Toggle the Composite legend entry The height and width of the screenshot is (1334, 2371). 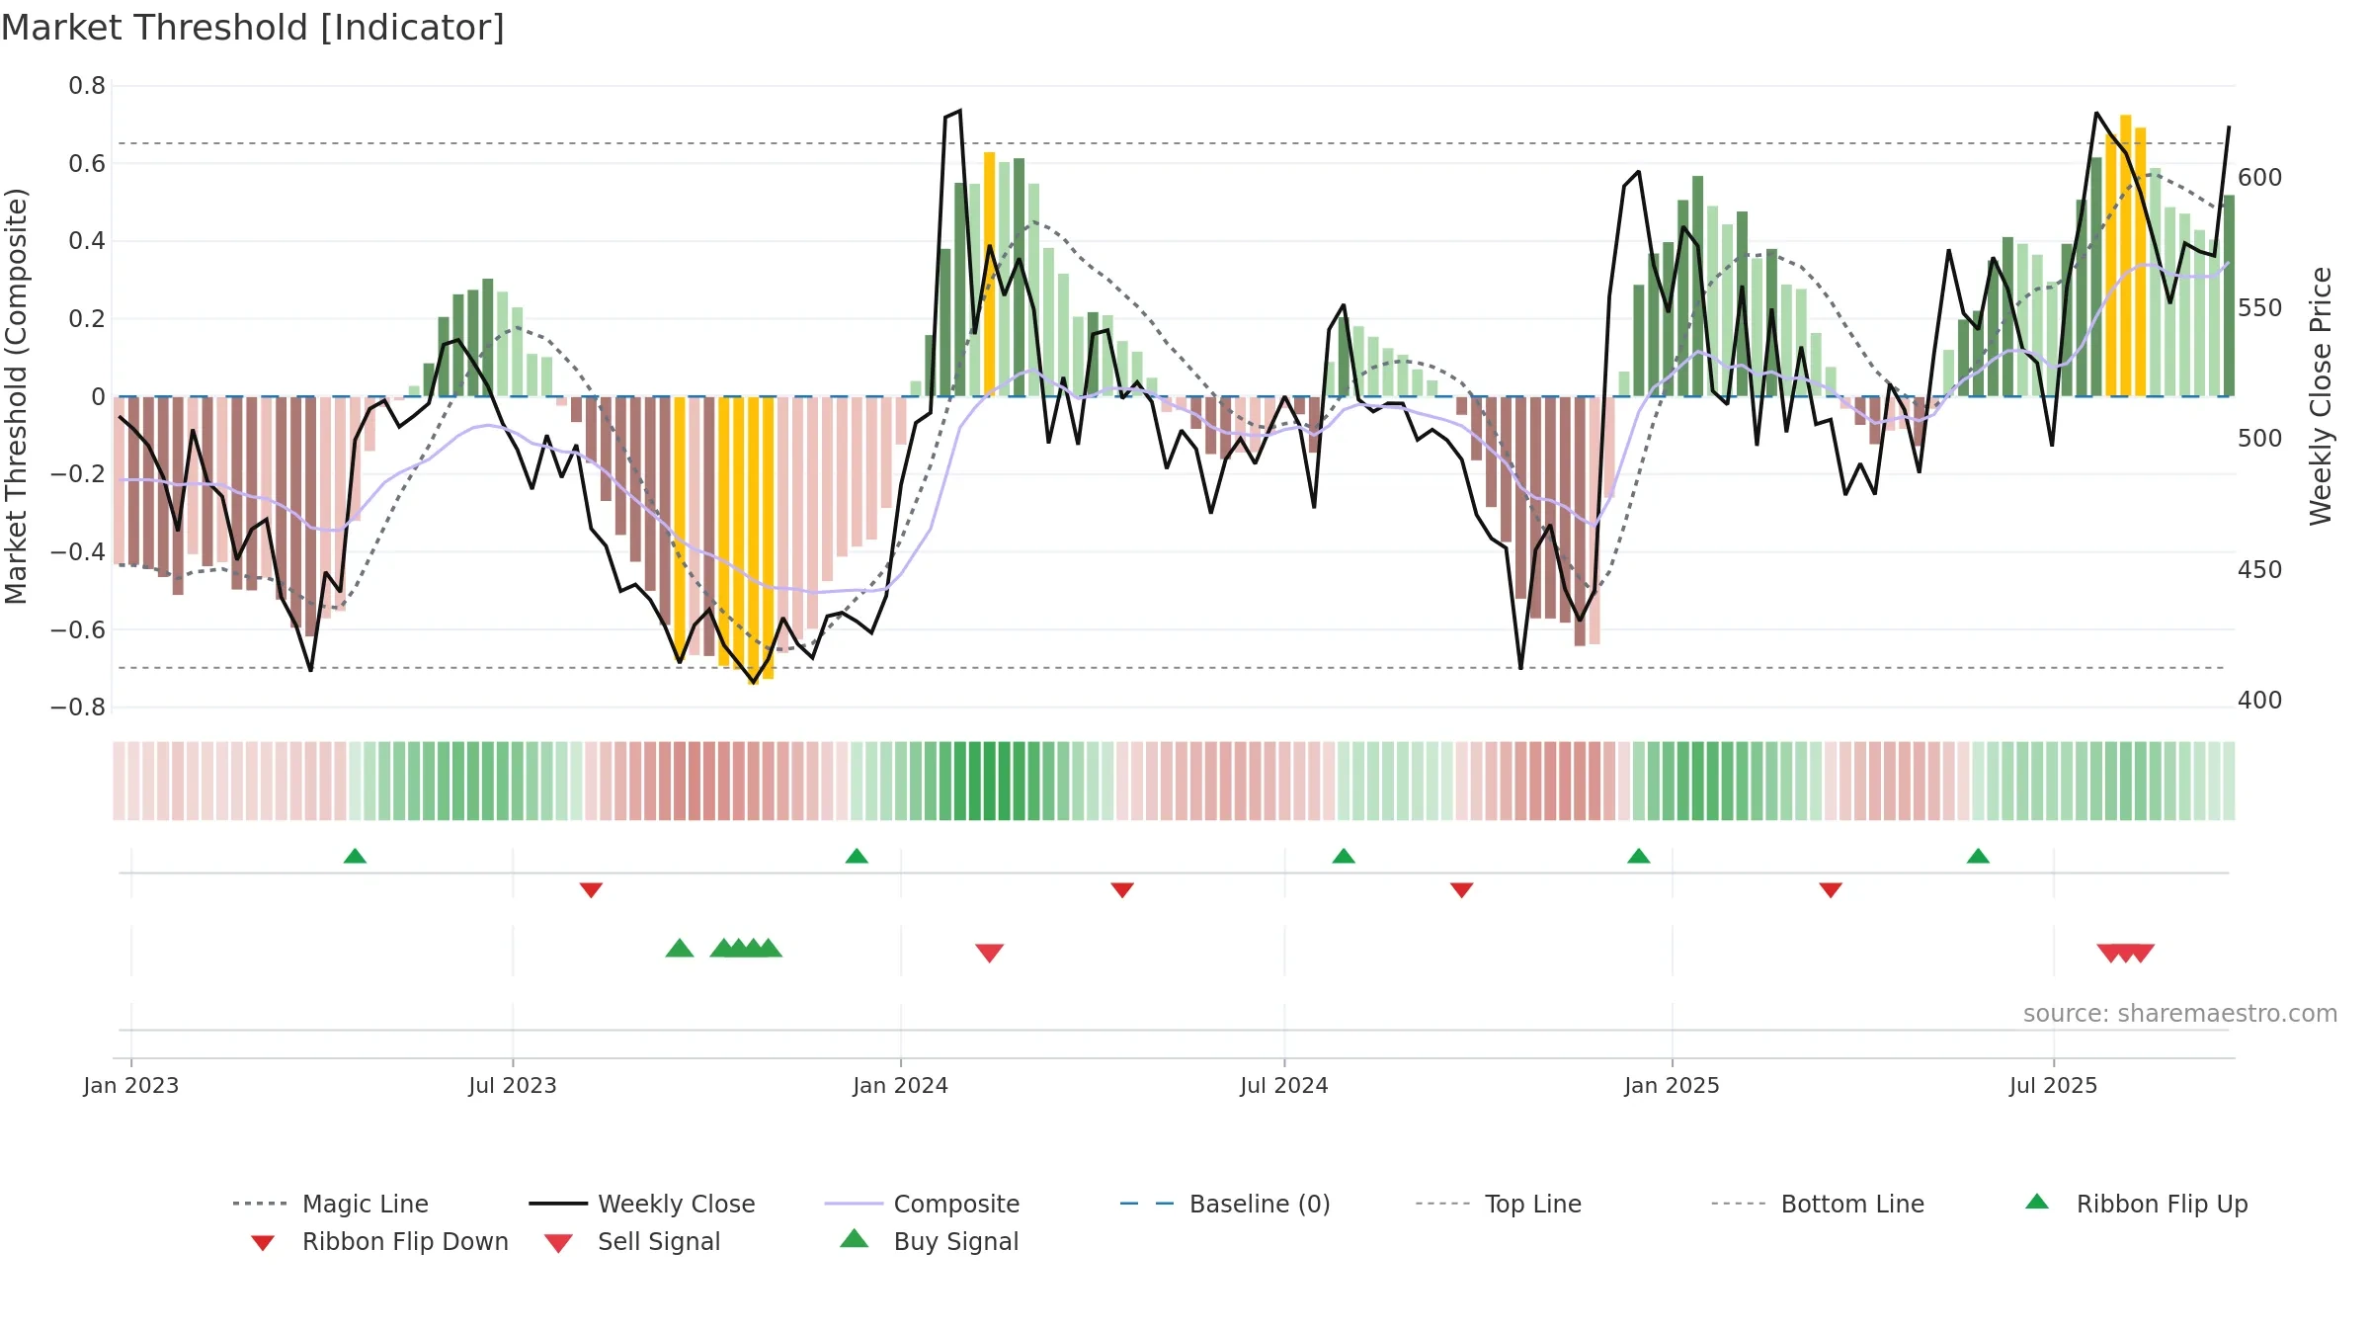tap(922, 1204)
